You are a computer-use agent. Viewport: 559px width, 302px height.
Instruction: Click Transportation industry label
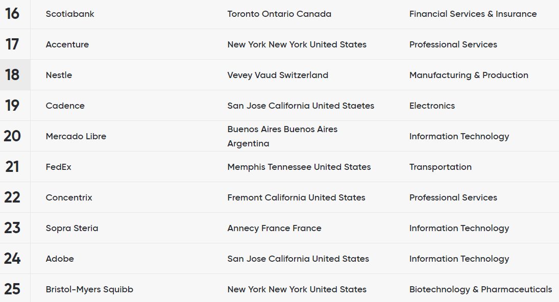(x=440, y=167)
